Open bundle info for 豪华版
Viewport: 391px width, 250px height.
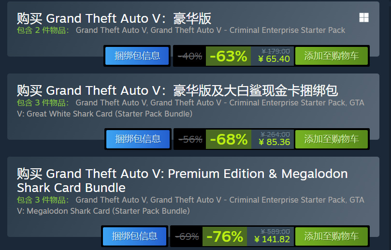point(137,56)
